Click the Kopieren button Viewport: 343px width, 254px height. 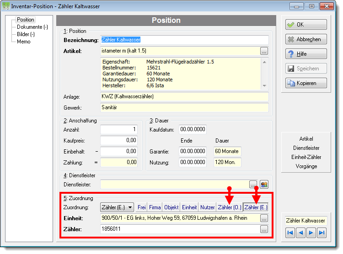[306, 83]
